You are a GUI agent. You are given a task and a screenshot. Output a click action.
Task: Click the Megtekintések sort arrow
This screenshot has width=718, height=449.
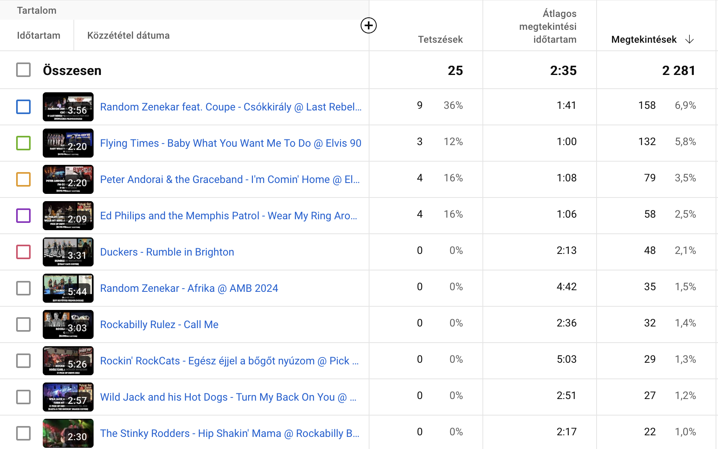(689, 39)
